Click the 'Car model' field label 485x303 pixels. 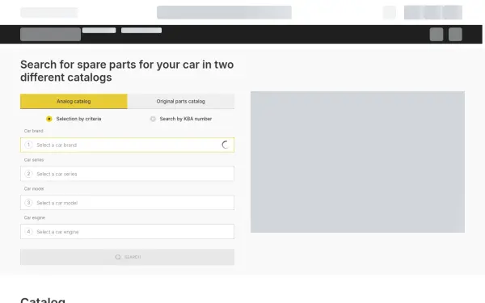click(34, 188)
